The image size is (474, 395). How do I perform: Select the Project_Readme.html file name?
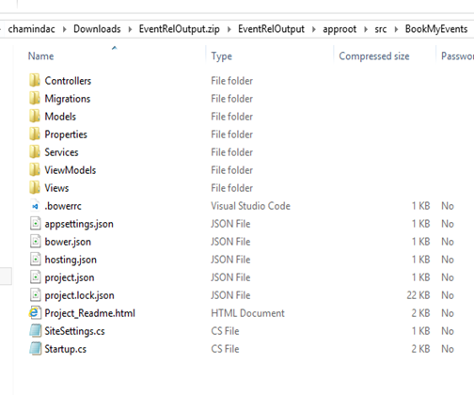click(x=89, y=313)
